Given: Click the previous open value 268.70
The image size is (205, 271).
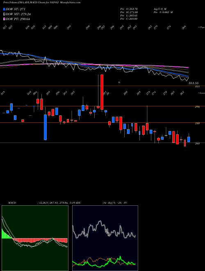Looking at the screenshot, I should tap(133, 9).
